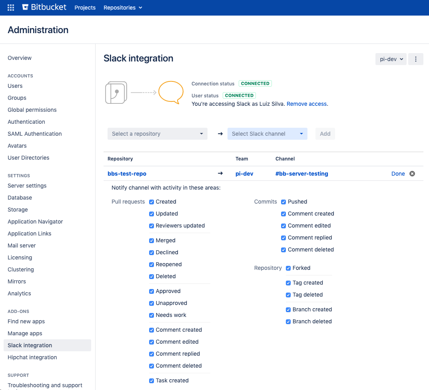
Task: Toggle the Merged checkbox
Action: (151, 241)
